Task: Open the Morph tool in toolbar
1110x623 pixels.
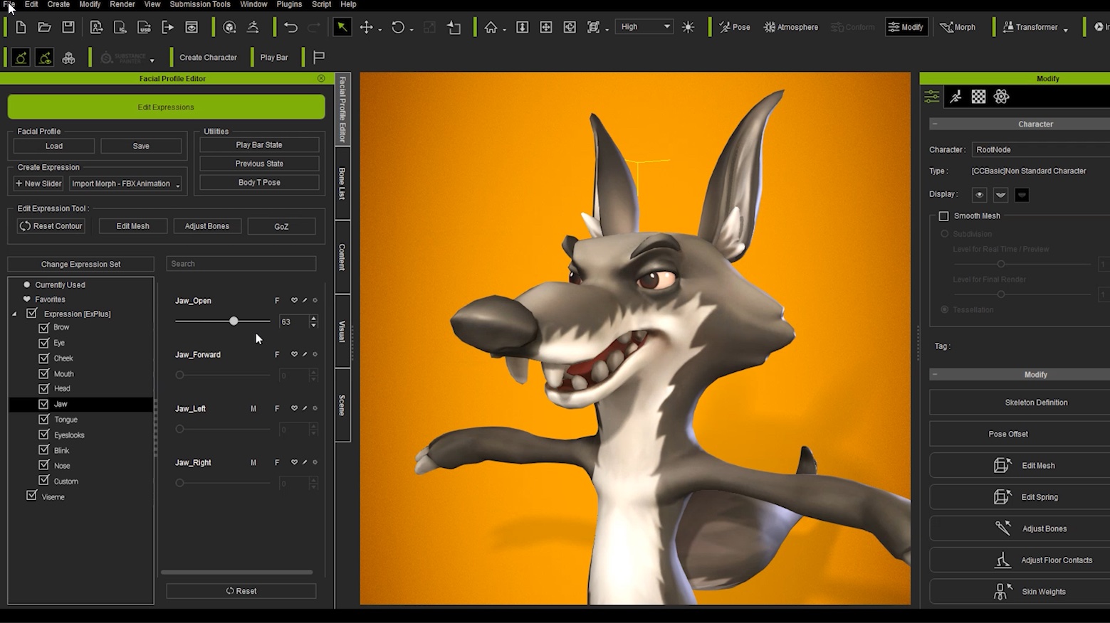Action: coord(958,27)
